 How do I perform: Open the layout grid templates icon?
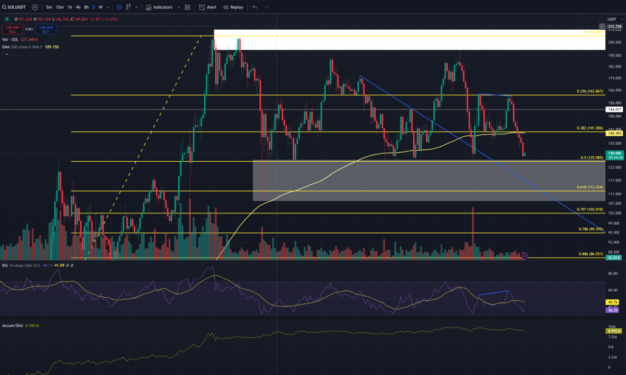click(187, 7)
